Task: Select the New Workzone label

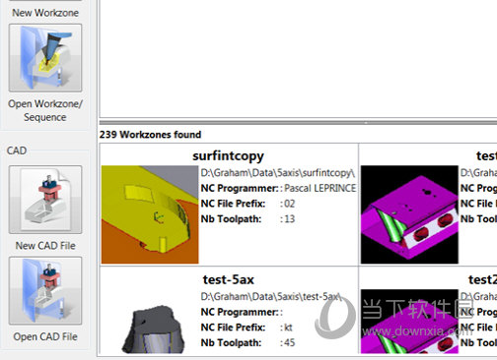Action: (45, 13)
